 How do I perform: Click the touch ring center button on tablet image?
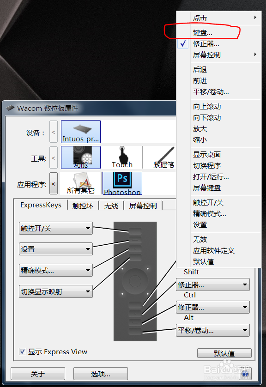[x=135, y=281]
